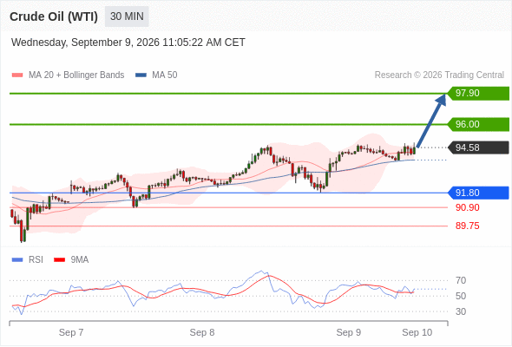Click the blue MA 50 legend swatch
The image size is (512, 347).
(x=141, y=75)
